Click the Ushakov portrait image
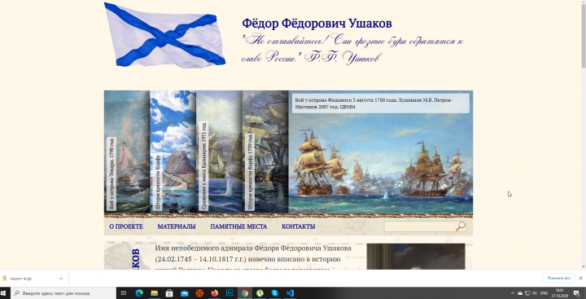Image resolution: width=586 pixels, height=299 pixels. (x=416, y=257)
